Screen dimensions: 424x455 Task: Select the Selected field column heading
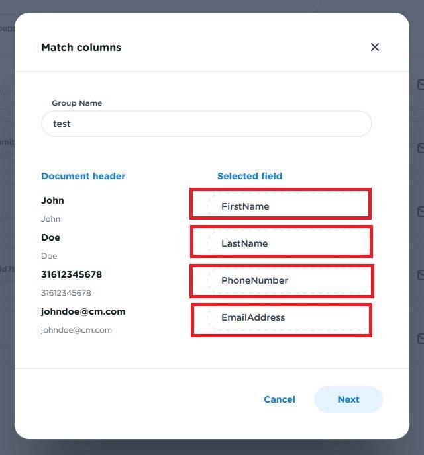click(x=250, y=176)
